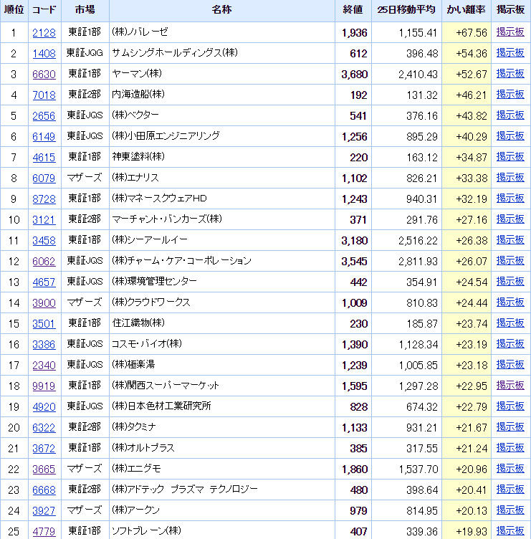
Task: Open 掲示板 link for ソフトブレーン row
Action: 510,531
